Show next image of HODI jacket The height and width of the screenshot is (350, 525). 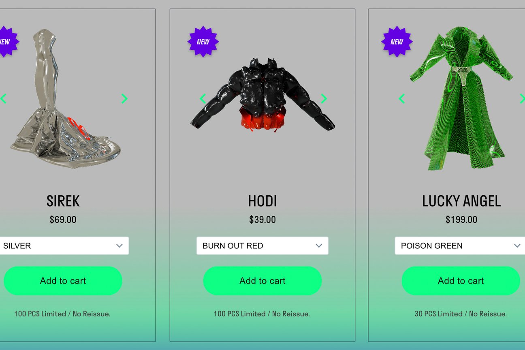[324, 98]
